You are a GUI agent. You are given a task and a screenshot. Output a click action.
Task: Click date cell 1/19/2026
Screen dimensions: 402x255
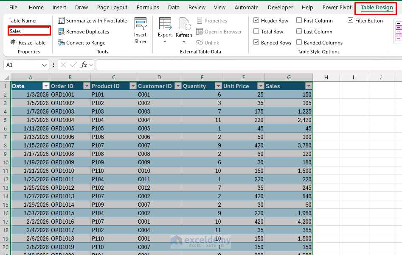(30, 162)
